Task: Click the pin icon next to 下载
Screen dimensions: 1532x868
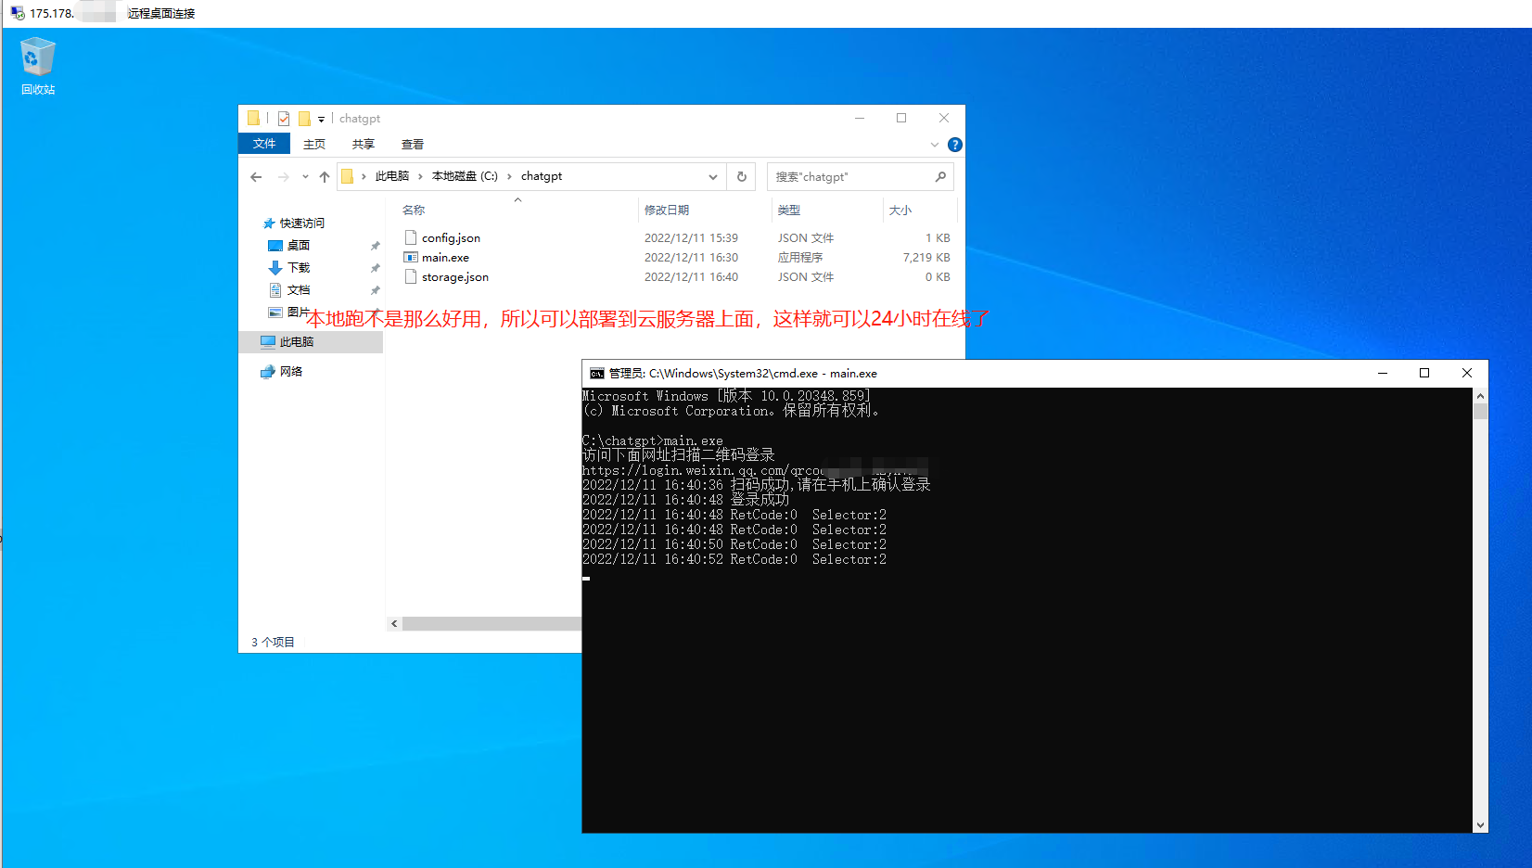Action: 375,269
